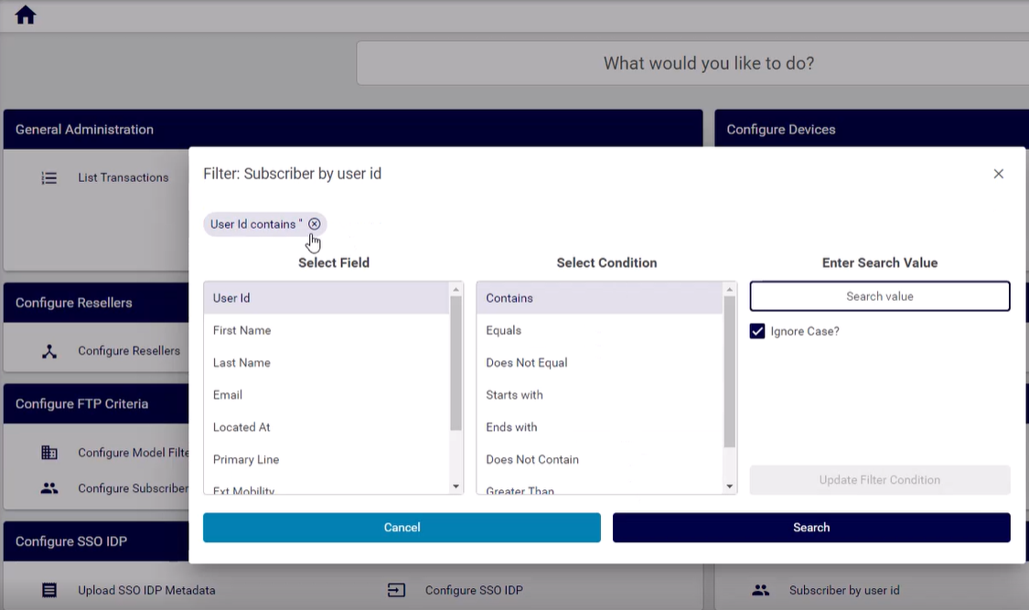The width and height of the screenshot is (1029, 610).
Task: Click the Configure SSO IDP icon
Action: click(396, 591)
